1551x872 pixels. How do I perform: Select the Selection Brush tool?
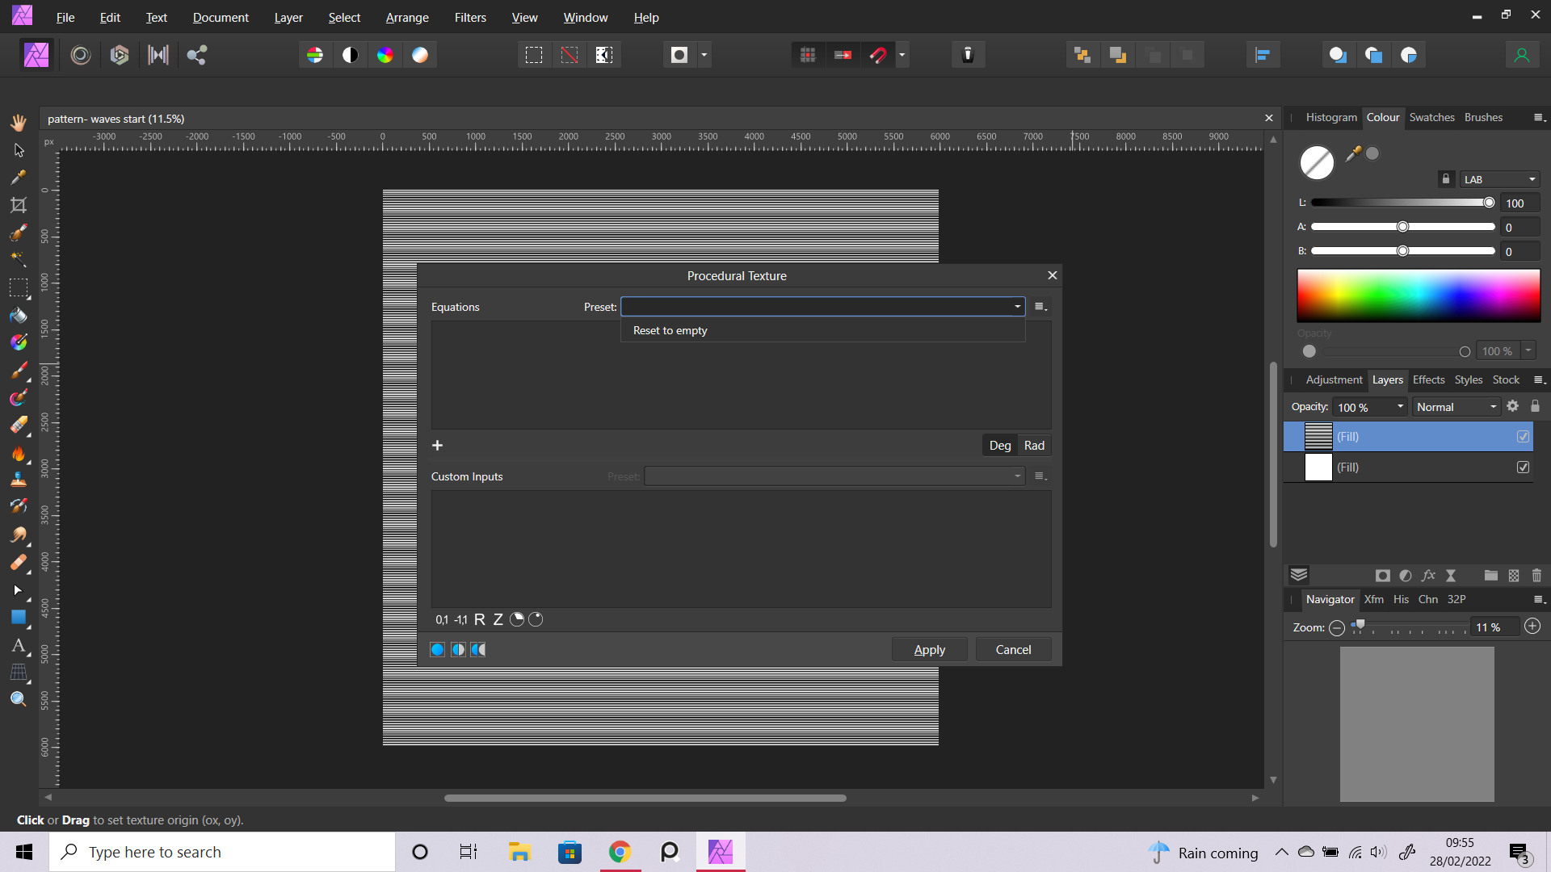click(19, 233)
